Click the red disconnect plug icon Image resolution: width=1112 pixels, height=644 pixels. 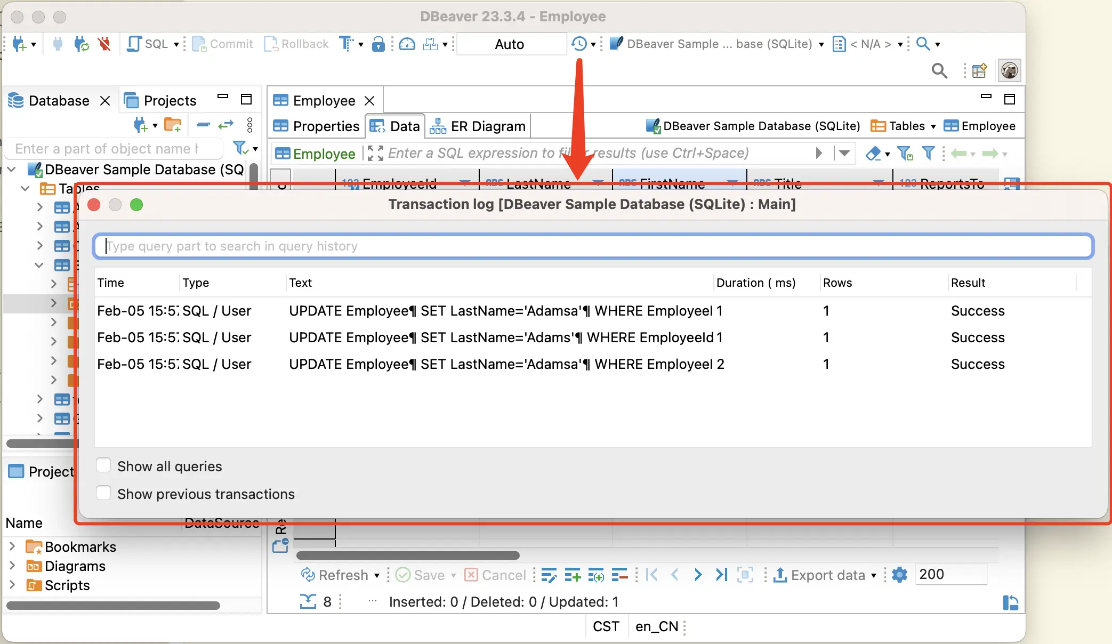point(104,44)
